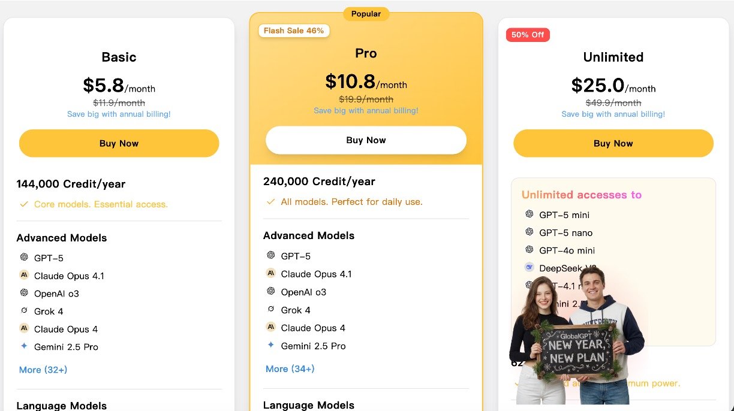The image size is (734, 411).
Task: Click the Grok 4 icon in Basic plan
Action: click(x=24, y=310)
